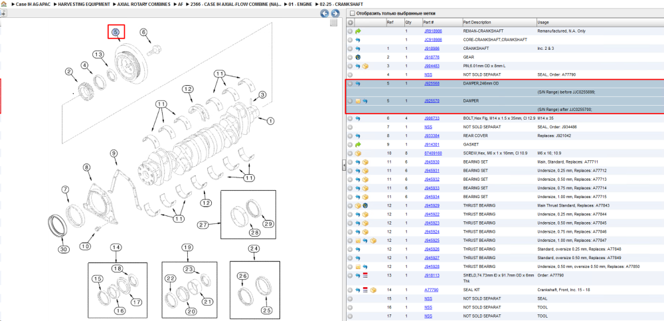Toggle gray circle selector in SEAL KIT row

pyautogui.click(x=350, y=290)
